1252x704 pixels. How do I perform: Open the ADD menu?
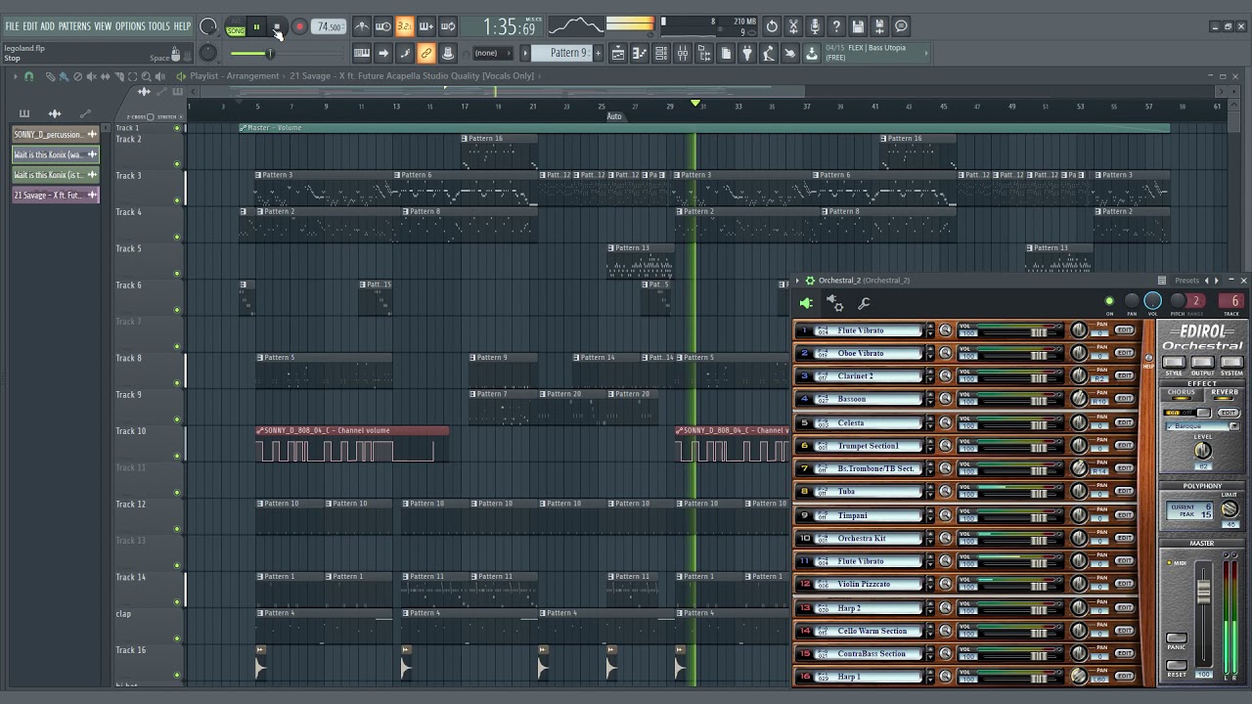(x=48, y=26)
